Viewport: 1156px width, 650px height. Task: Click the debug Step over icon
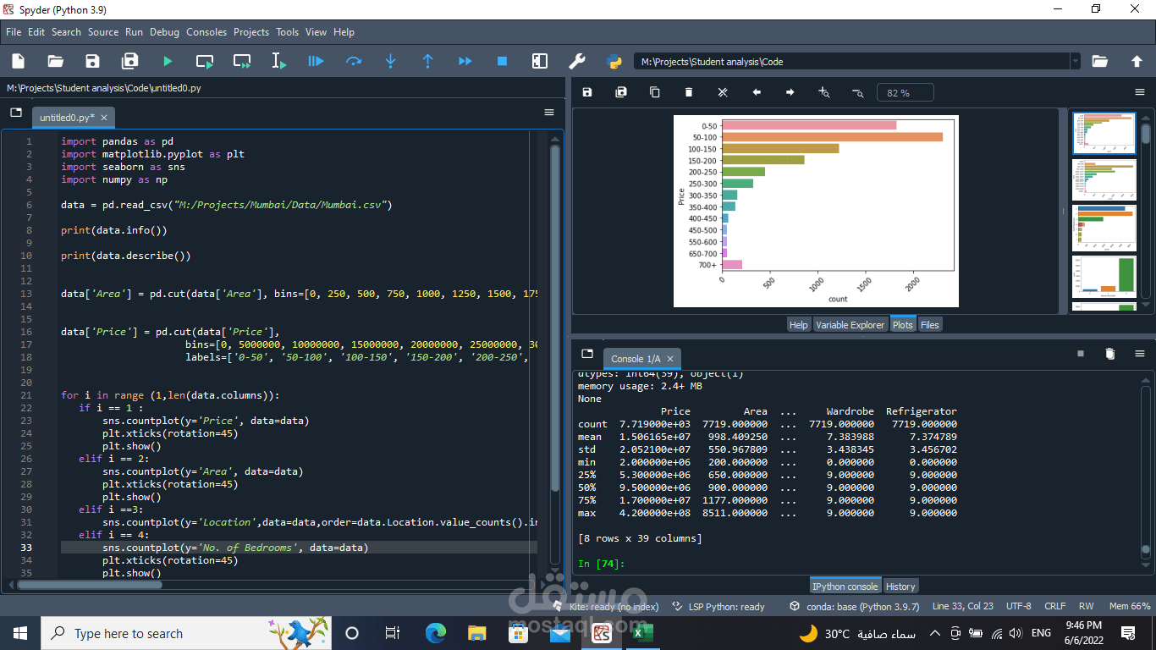coord(354,61)
